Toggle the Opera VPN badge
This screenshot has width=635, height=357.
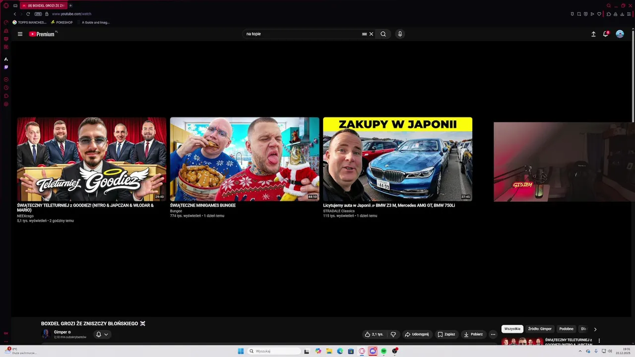(x=38, y=14)
